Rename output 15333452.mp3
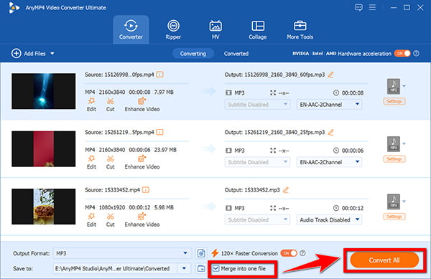 (286, 190)
